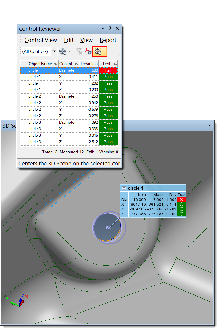Open the (All Controls) combo box
This screenshot has height=330, width=219.
click(x=54, y=51)
